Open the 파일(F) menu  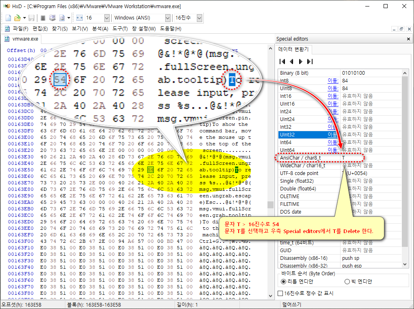(21, 28)
